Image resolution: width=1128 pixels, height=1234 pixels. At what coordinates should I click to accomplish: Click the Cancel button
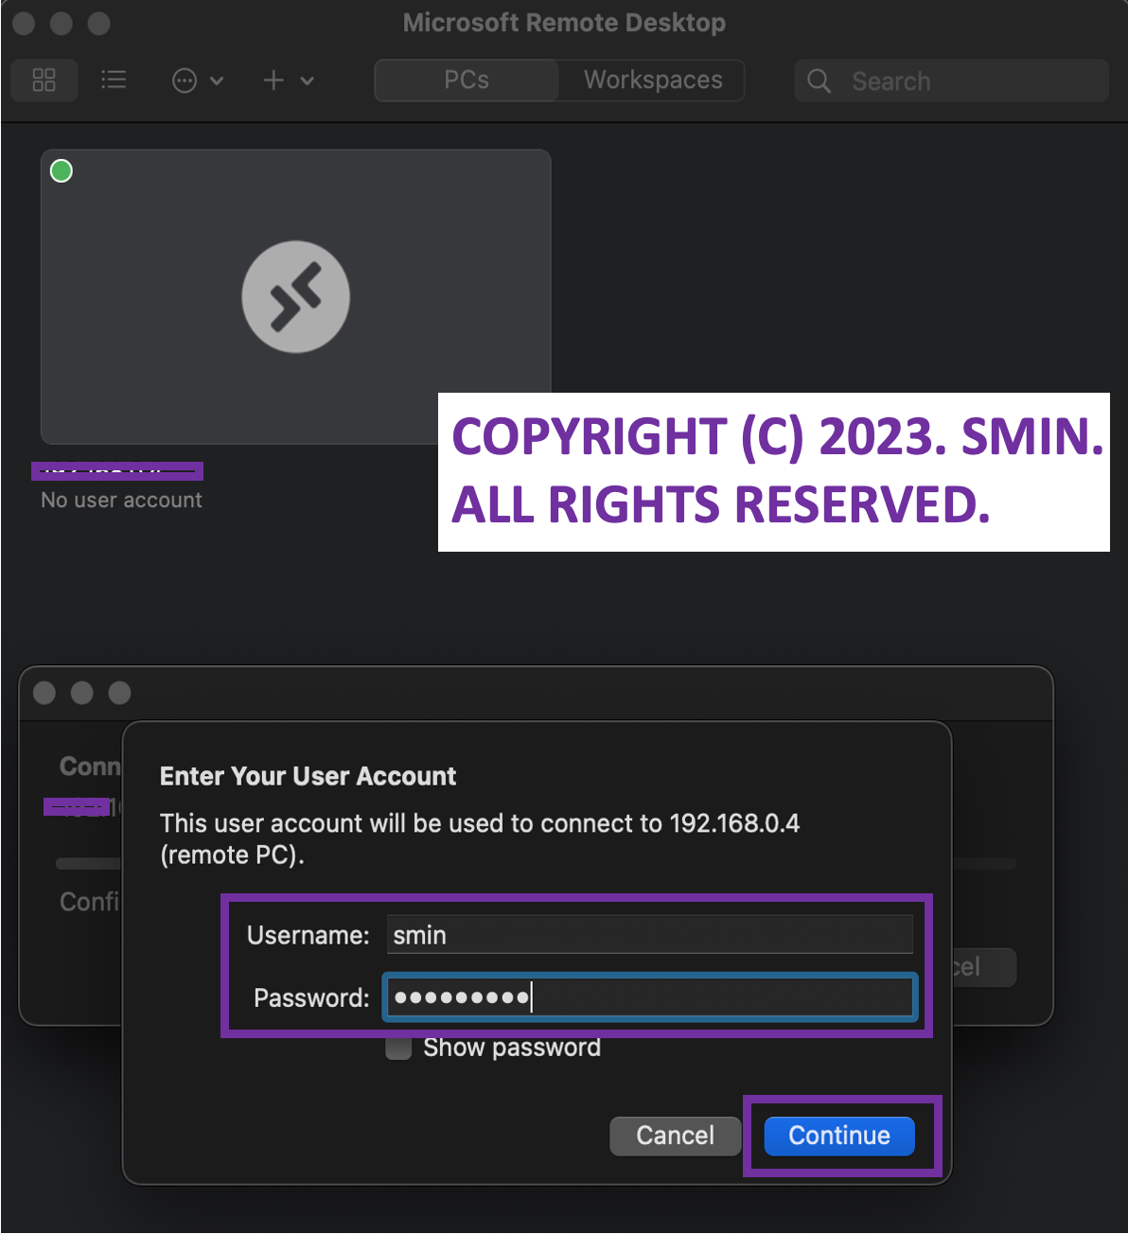(675, 1136)
